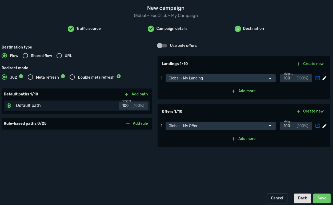The image size is (333, 205).
Task: Click info icon beside Meta refresh
Action: (x=63, y=77)
